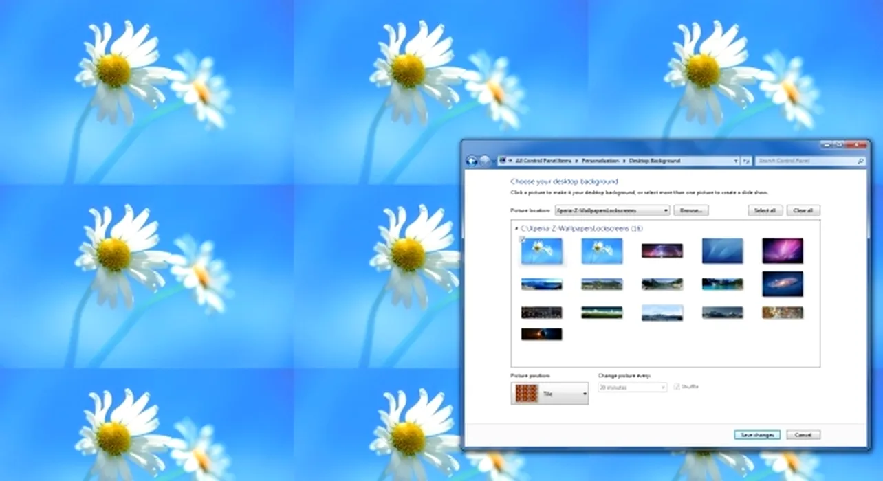This screenshot has width=883, height=481.
Task: Click the refresh icon beside address bar
Action: [x=746, y=161]
